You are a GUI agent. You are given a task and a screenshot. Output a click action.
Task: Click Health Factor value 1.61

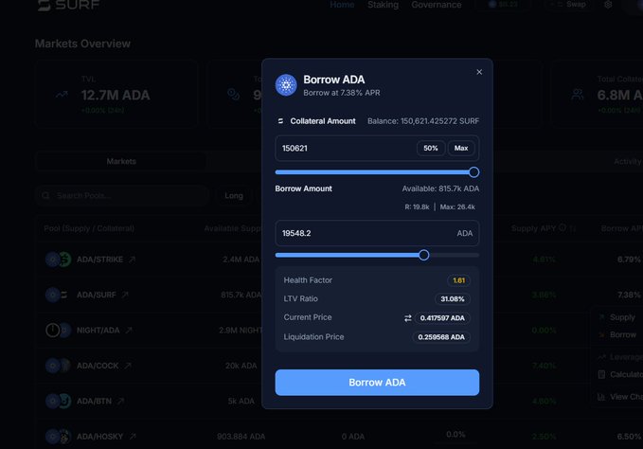(x=458, y=280)
